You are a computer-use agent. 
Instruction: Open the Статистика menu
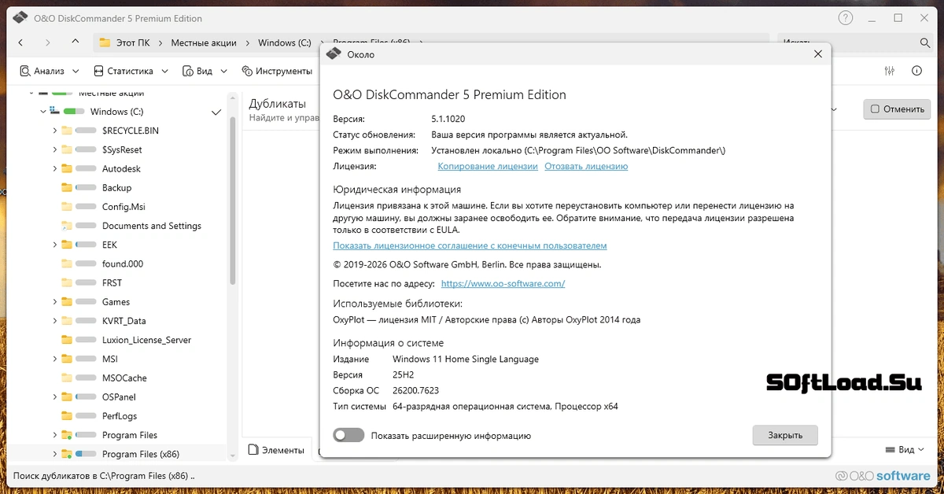(x=131, y=71)
